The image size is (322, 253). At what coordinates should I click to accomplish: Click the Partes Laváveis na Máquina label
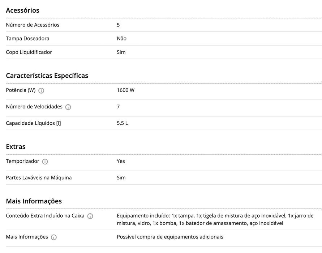pos(39,178)
